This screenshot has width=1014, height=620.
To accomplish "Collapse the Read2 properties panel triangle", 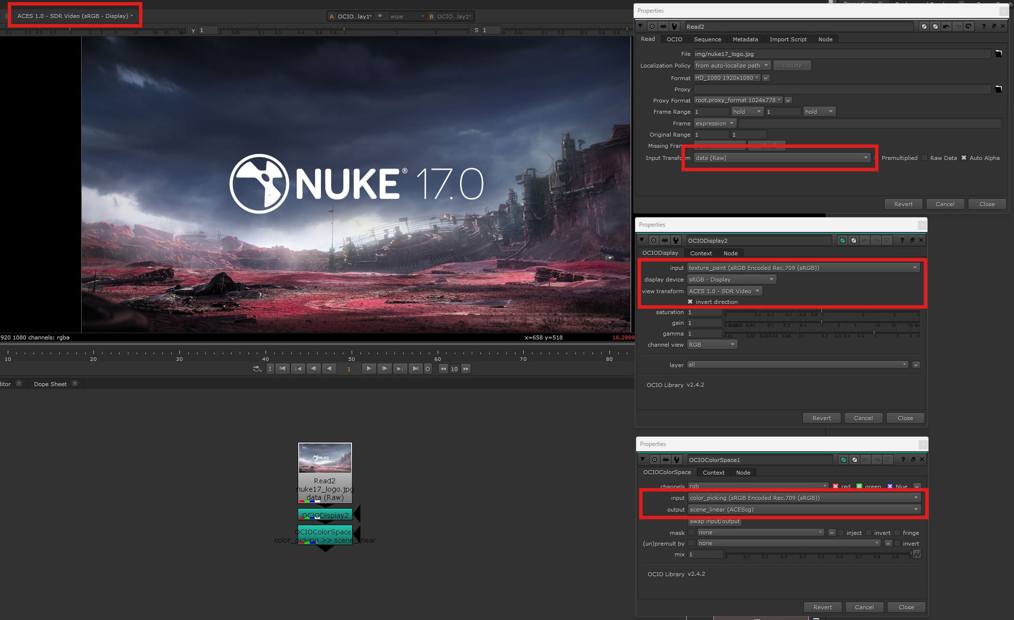I will [x=640, y=26].
